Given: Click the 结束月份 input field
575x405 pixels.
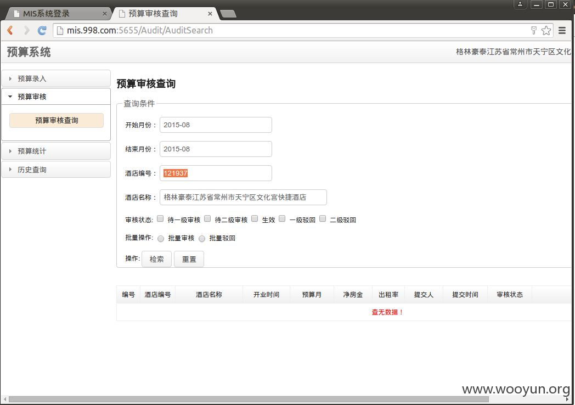Looking at the screenshot, I should [216, 149].
